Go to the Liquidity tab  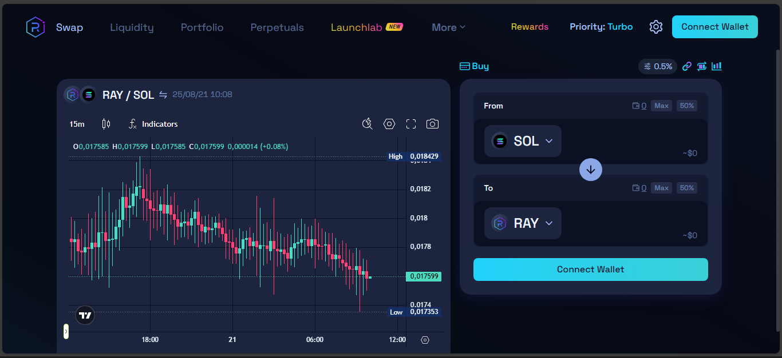132,27
